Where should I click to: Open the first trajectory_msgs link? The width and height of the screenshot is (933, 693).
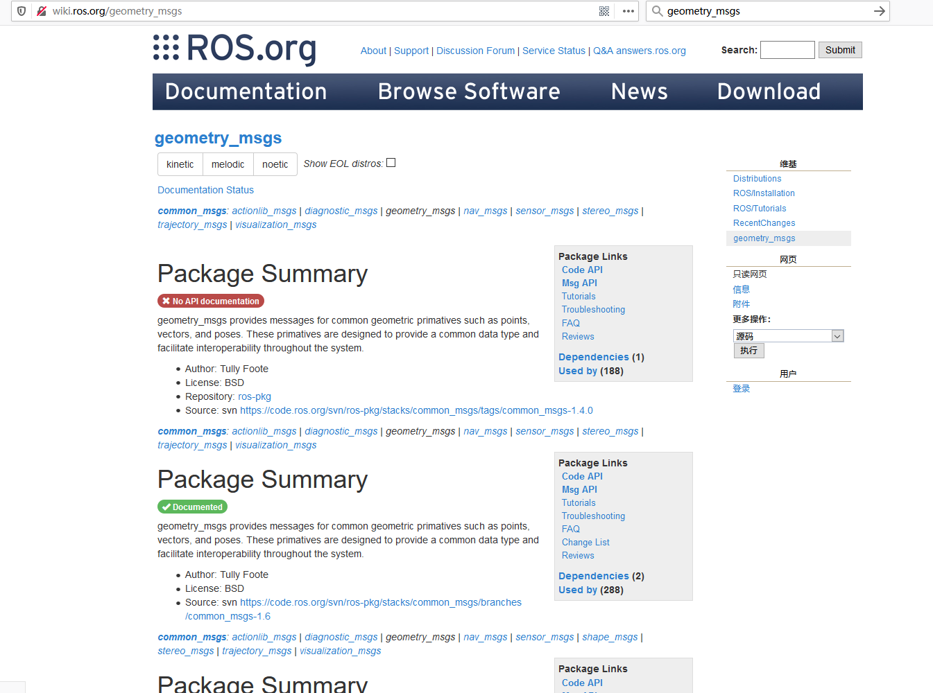tap(192, 225)
